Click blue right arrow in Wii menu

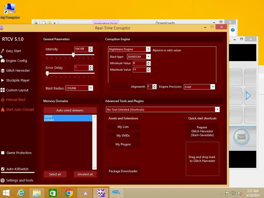[248, 96]
